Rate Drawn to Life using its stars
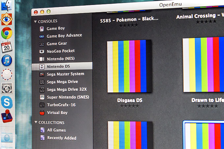The width and height of the screenshot is (224, 149). (x=208, y=106)
